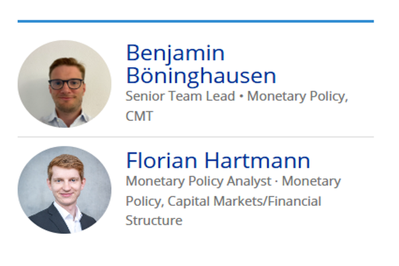
Task: Click the Florian Hartmann name link
Action: click(x=218, y=160)
